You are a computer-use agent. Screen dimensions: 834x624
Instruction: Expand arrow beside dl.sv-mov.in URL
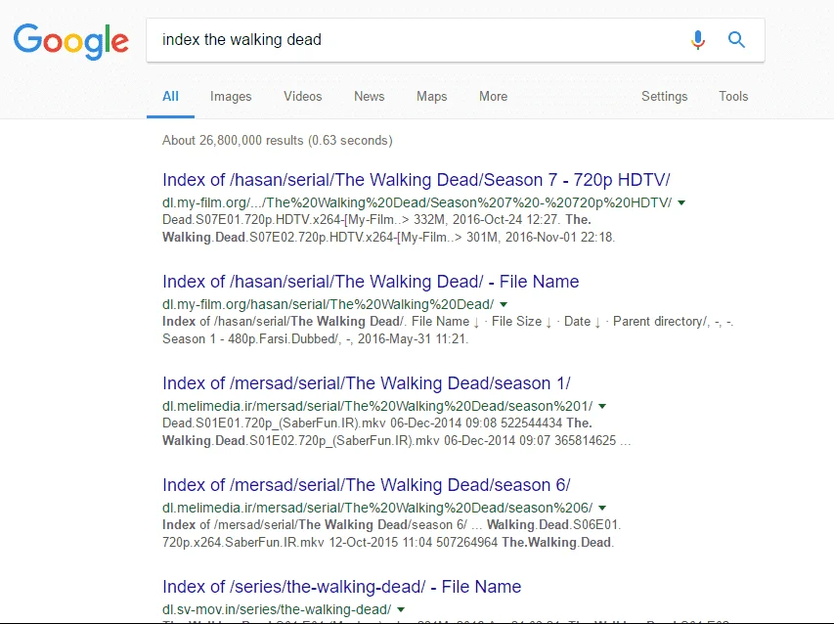pos(401,609)
